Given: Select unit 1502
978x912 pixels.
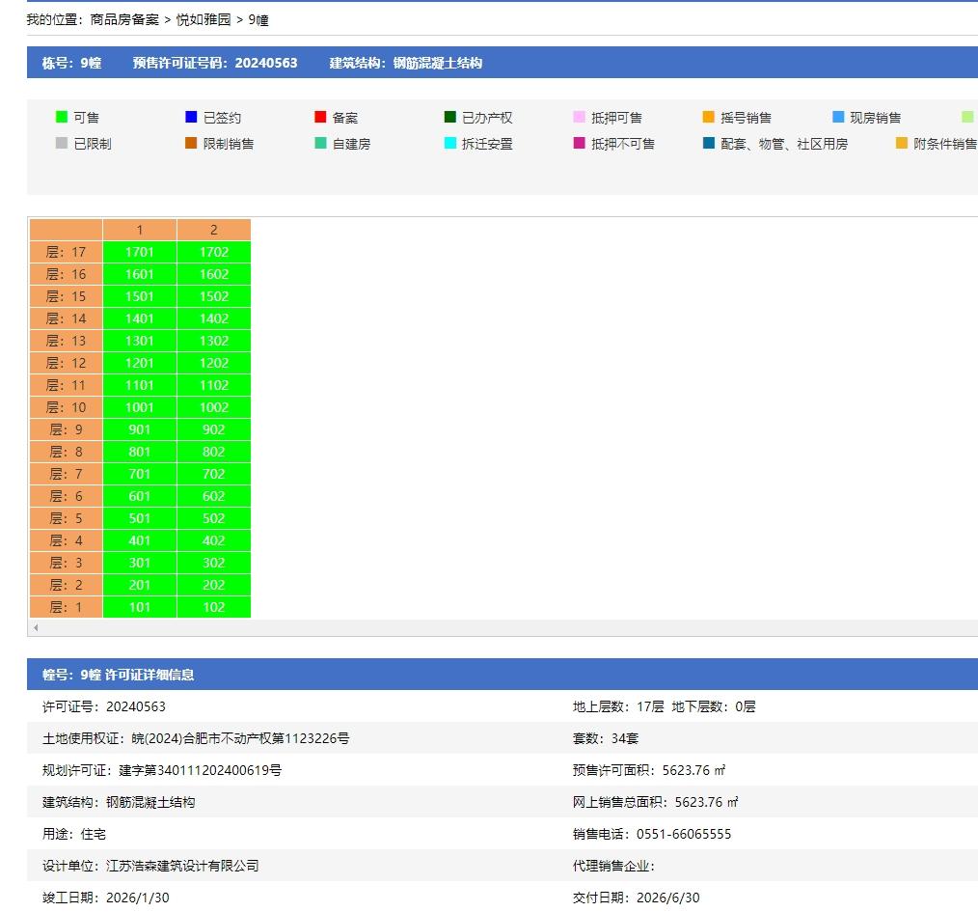Looking at the screenshot, I should pos(214,296).
